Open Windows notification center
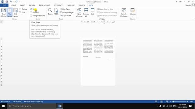Image resolution: width=195 pixels, height=109 pixels. click(x=190, y=106)
